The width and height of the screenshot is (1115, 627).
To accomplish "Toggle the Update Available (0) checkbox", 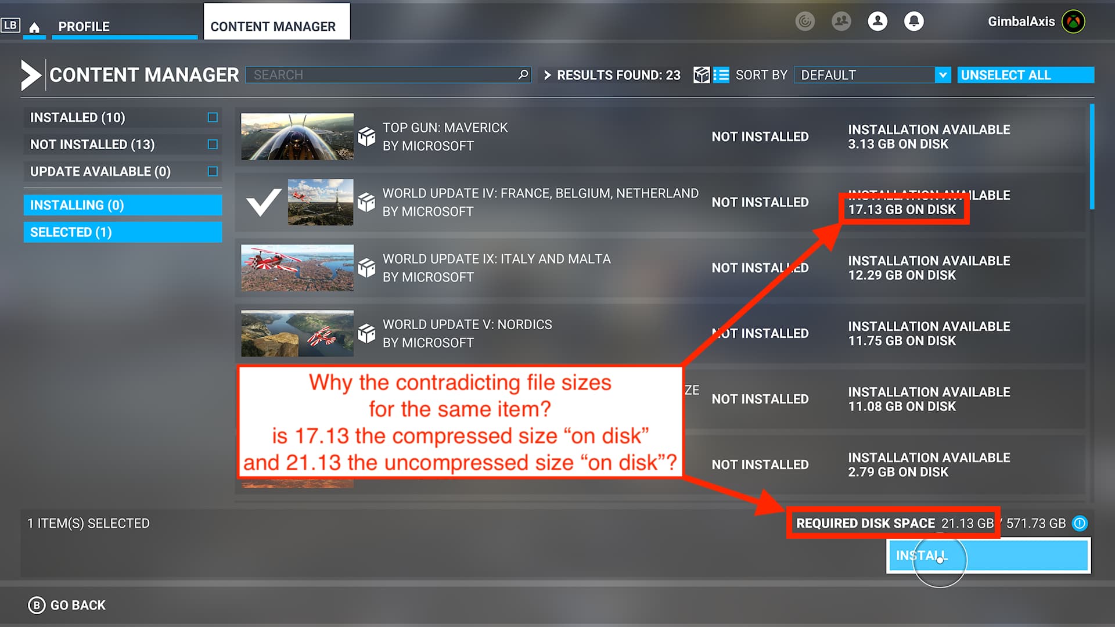I will click(213, 171).
